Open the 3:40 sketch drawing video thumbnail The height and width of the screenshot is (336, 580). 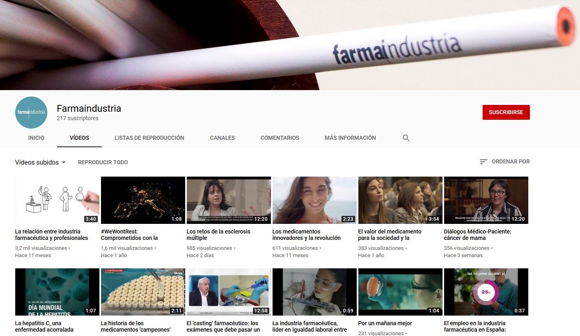(57, 200)
